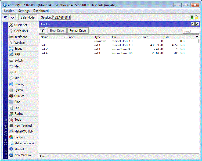The width and height of the screenshot is (202, 161).
Task: Click the Silicon-Power8G disk cell
Action: [x=121, y=49]
